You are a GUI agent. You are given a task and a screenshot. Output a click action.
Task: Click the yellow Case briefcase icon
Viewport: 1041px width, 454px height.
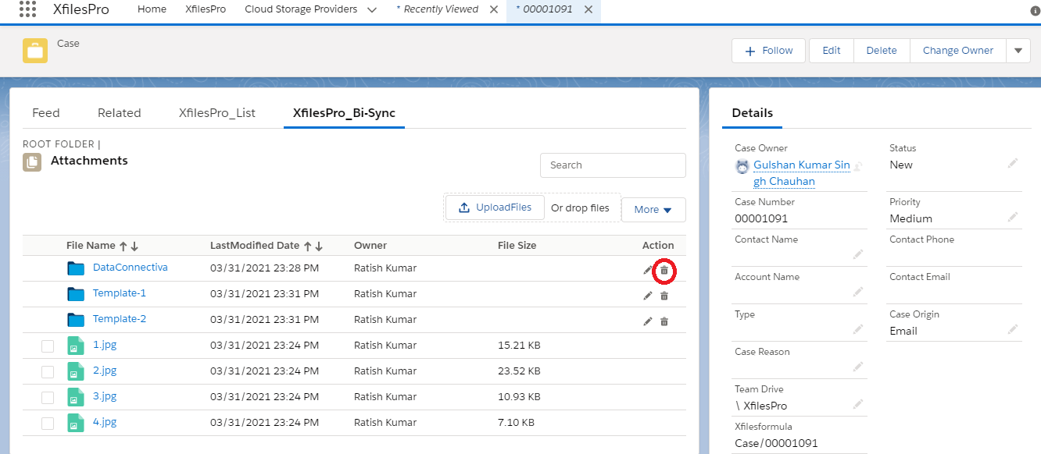point(35,51)
